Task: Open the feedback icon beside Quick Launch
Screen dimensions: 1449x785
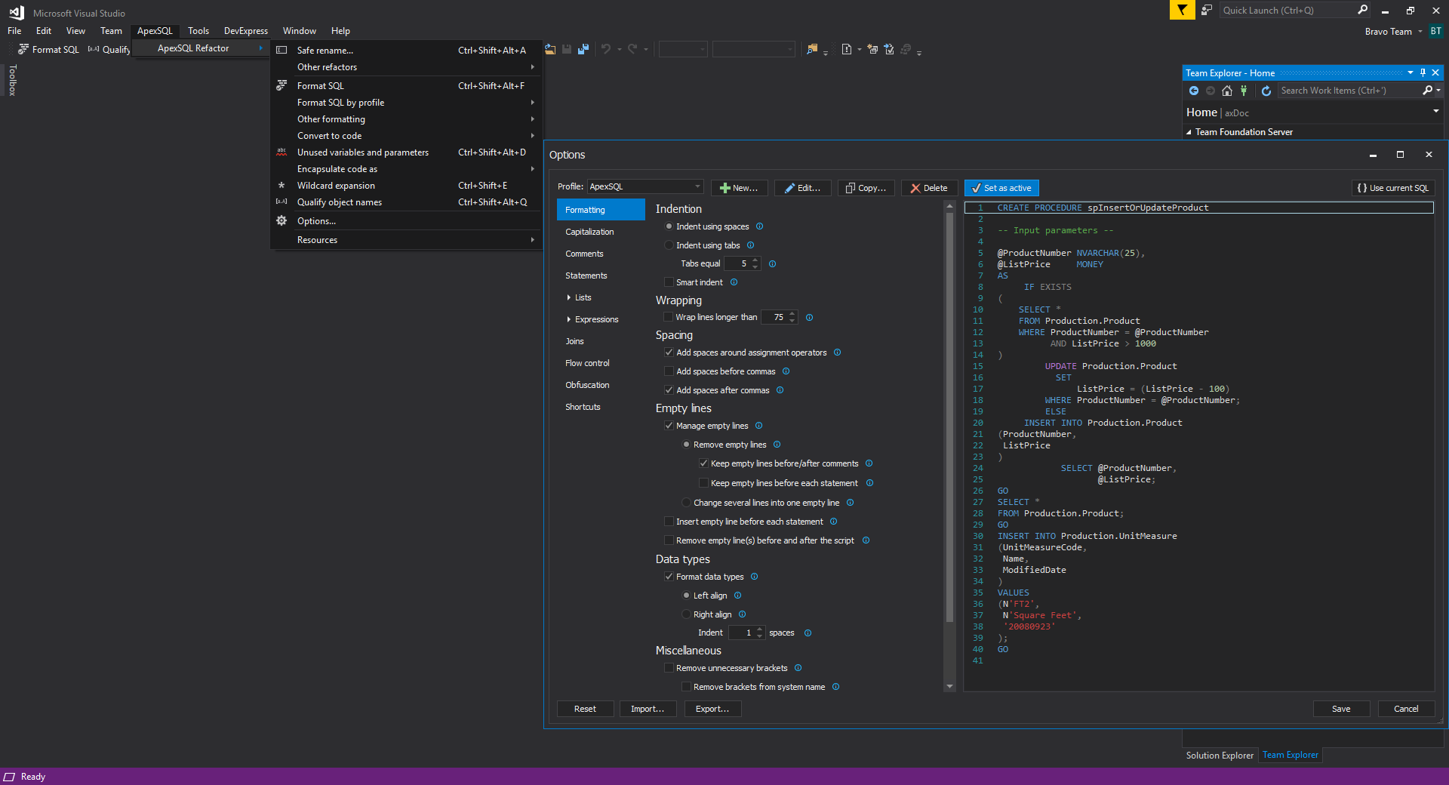Action: [x=1207, y=10]
